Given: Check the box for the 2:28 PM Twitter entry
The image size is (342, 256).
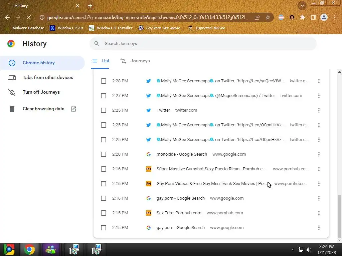Looking at the screenshot, I should point(104,81).
